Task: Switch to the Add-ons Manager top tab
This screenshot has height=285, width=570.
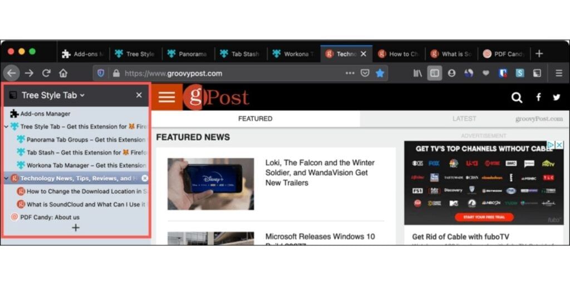Action: [83, 54]
